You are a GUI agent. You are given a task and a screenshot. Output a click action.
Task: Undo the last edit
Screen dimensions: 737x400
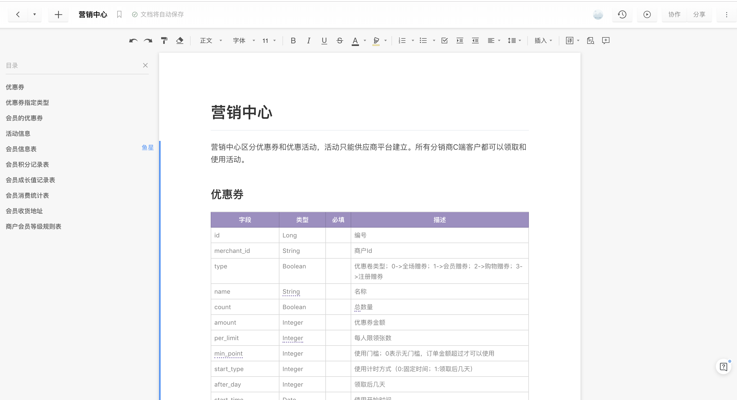click(x=133, y=41)
